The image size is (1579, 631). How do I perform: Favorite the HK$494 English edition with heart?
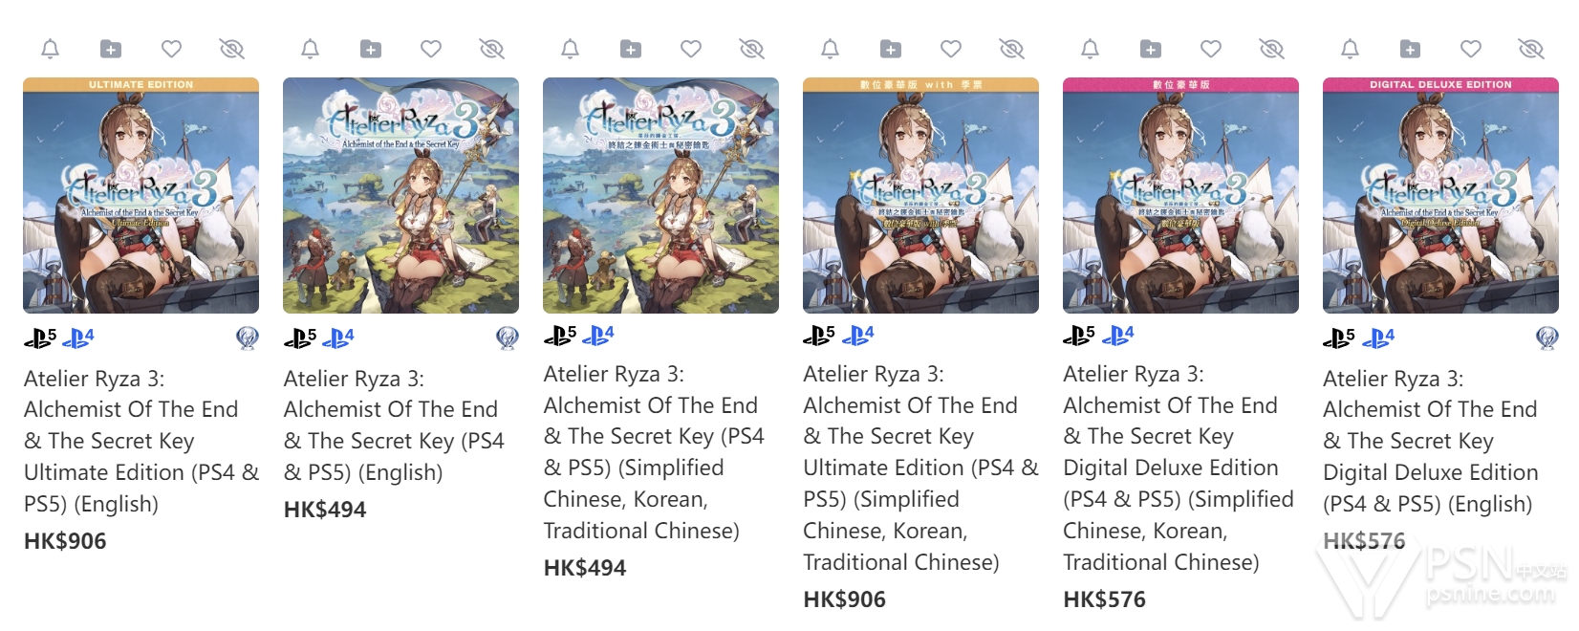click(x=431, y=49)
